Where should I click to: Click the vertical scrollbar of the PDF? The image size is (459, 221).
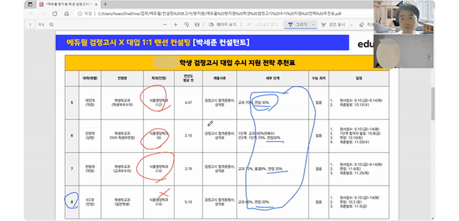[x=433, y=103]
